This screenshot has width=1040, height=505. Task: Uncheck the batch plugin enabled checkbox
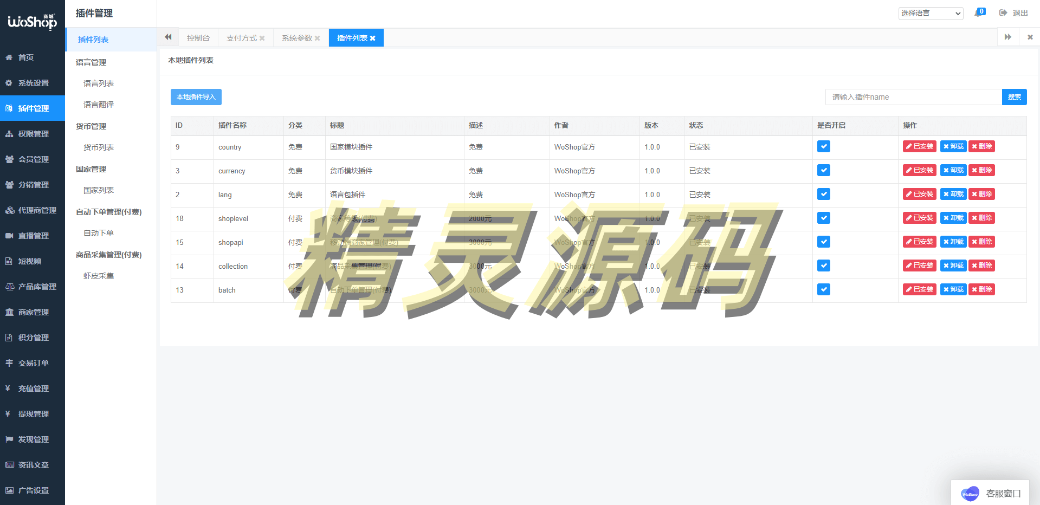click(x=823, y=290)
